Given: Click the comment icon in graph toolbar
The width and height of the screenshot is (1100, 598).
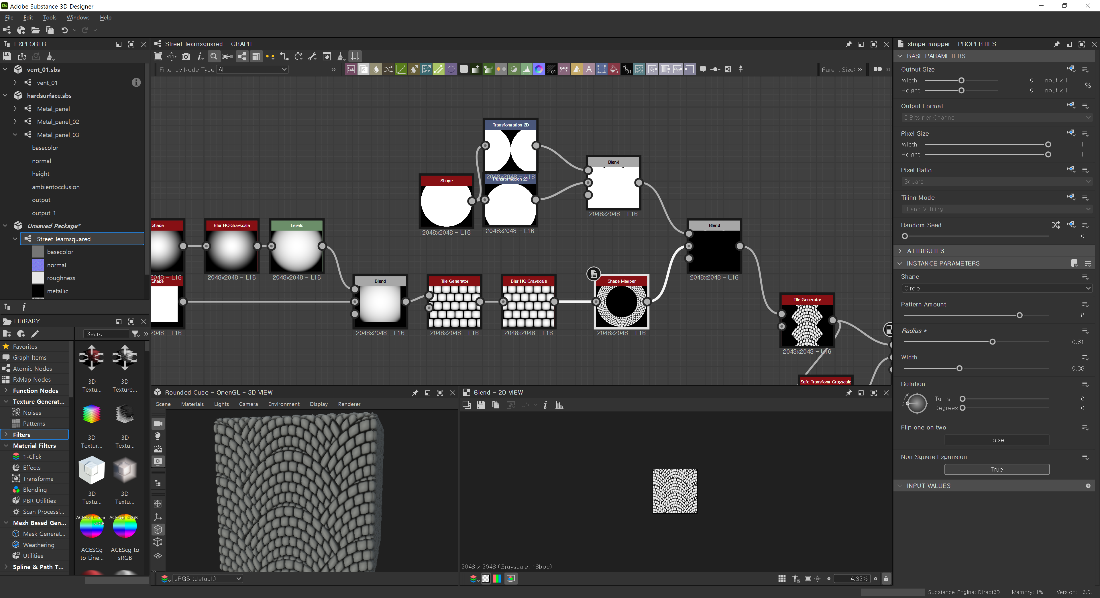Looking at the screenshot, I should [x=702, y=70].
